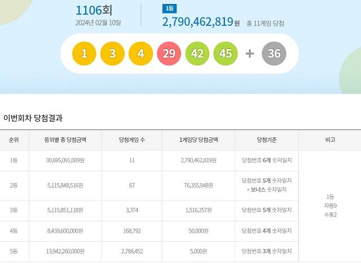
Task: Click the 순위 column header
Action: (14, 140)
